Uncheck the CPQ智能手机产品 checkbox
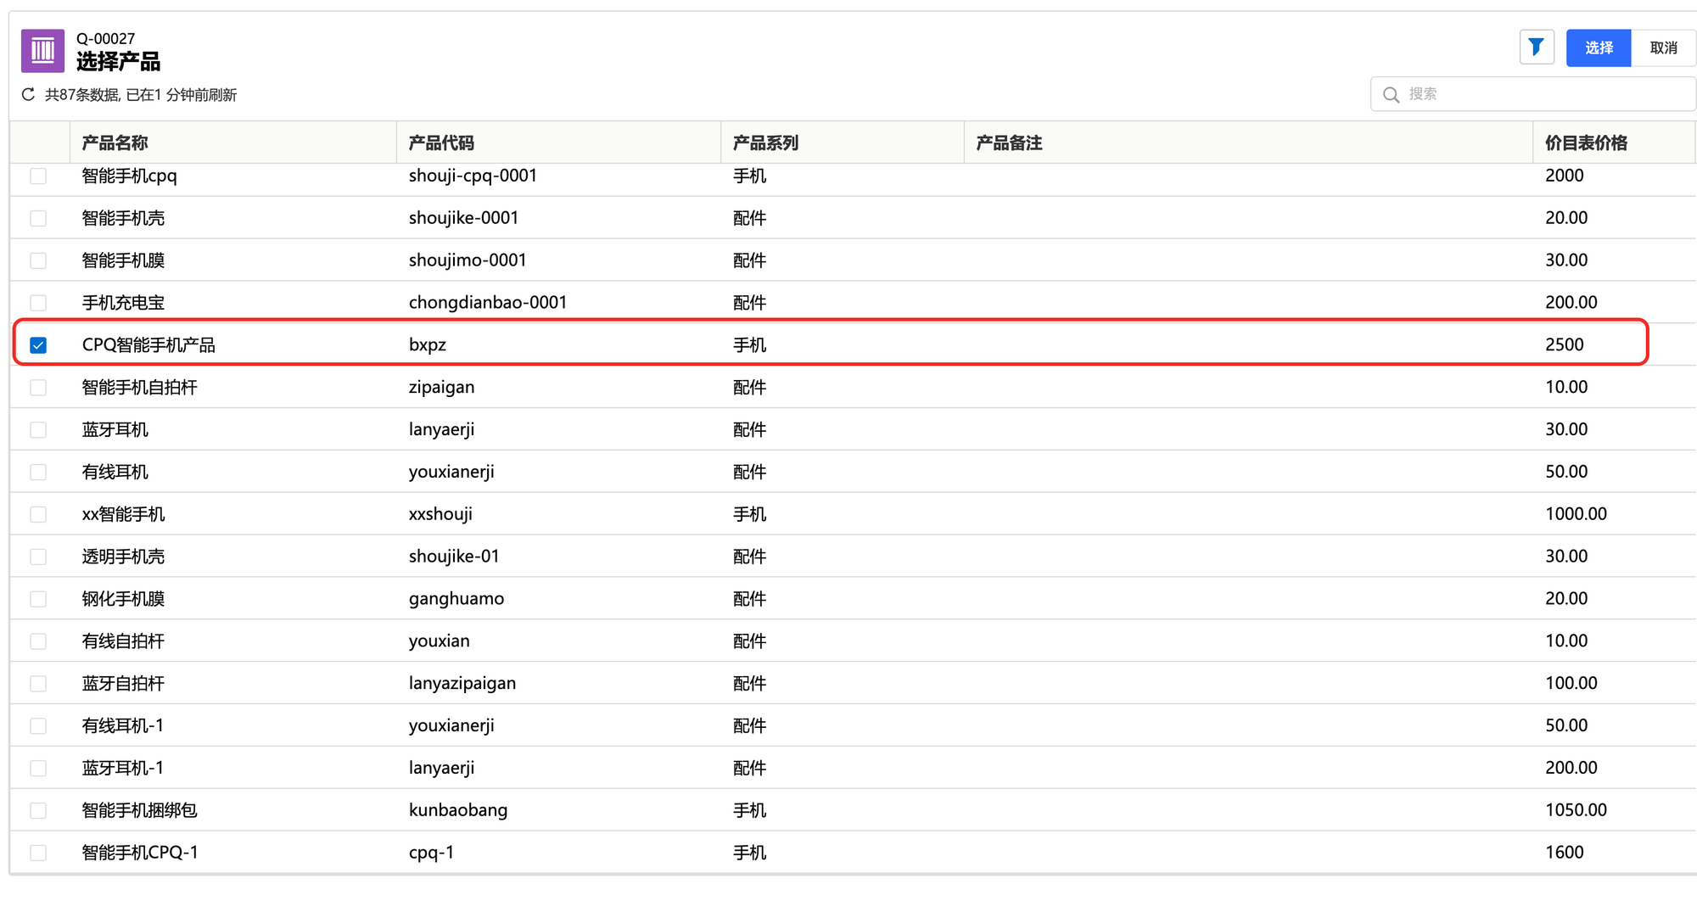Image resolution: width=1697 pixels, height=901 pixels. pos(38,345)
